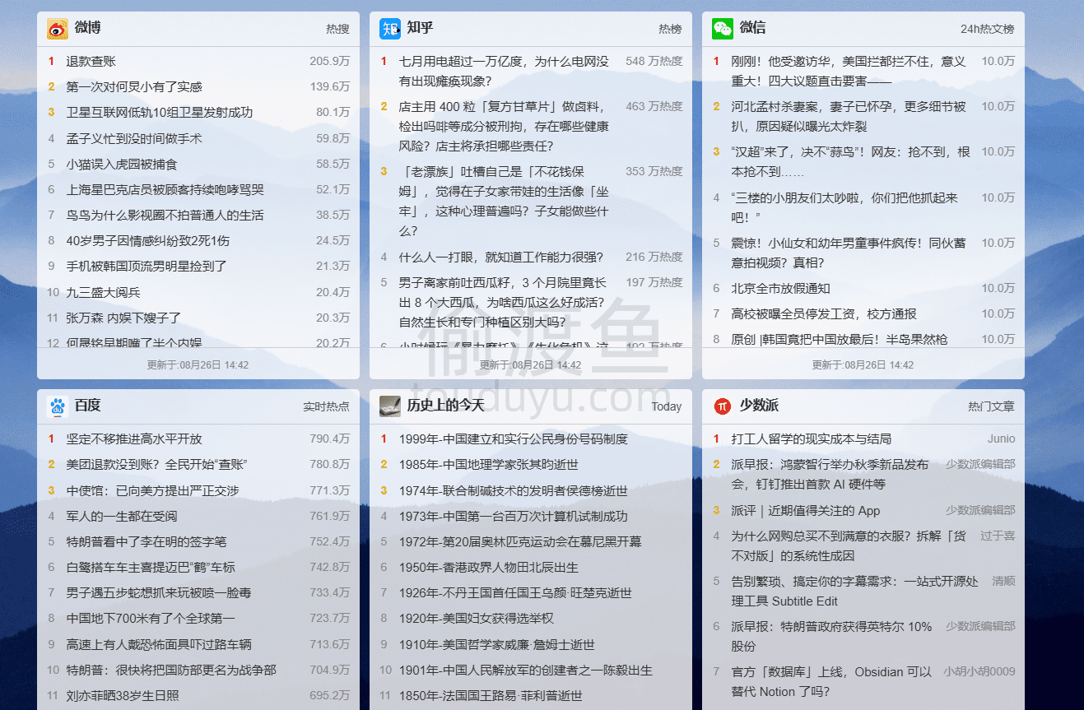
Task: Open Baidu topic 军人的一生都在受阅
Action: [x=122, y=516]
